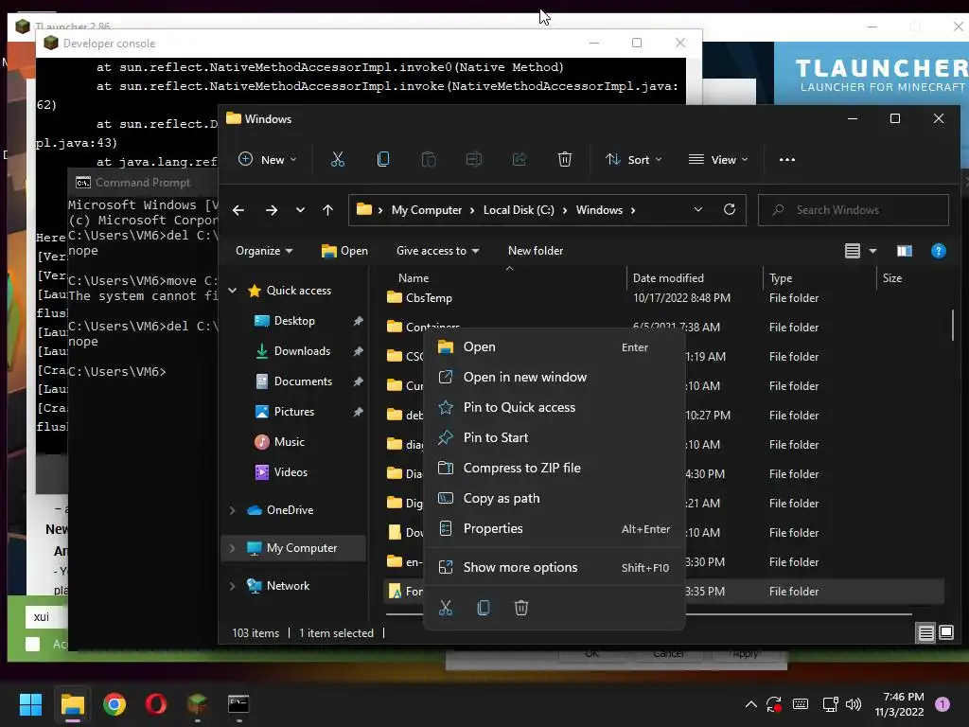The width and height of the screenshot is (969, 727).
Task: Toggle the preview pane icon
Action: tap(904, 251)
